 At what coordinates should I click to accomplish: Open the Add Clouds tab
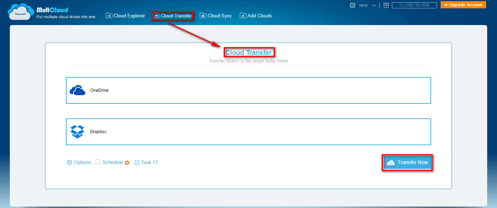(x=256, y=16)
